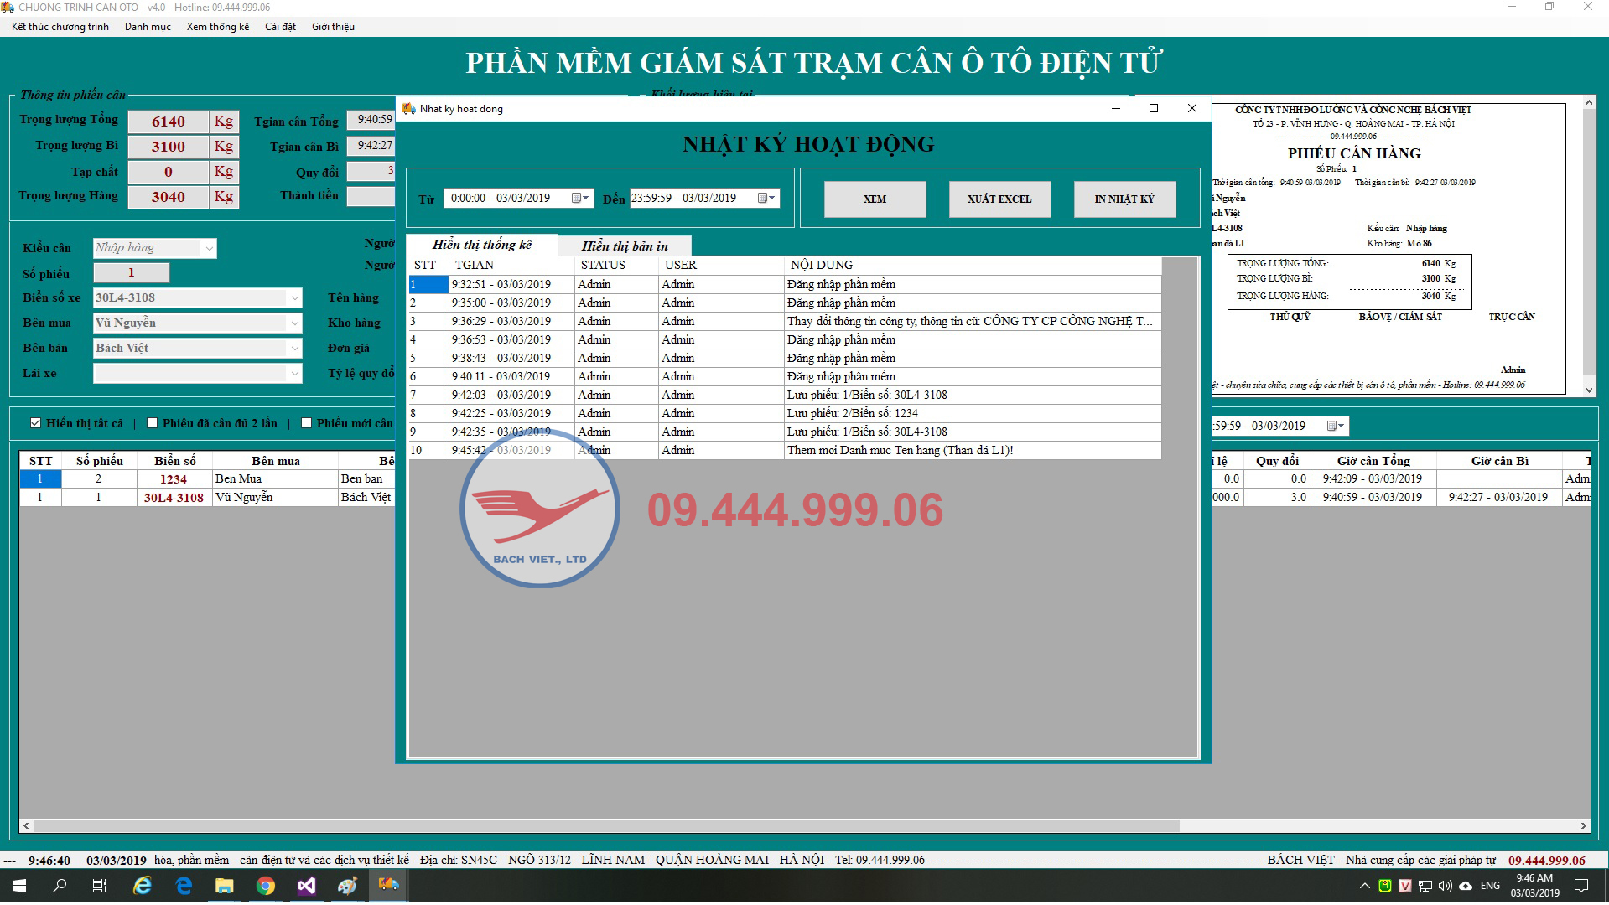
Task: Expand the Từ date-time dropdown arrow
Action: (586, 199)
